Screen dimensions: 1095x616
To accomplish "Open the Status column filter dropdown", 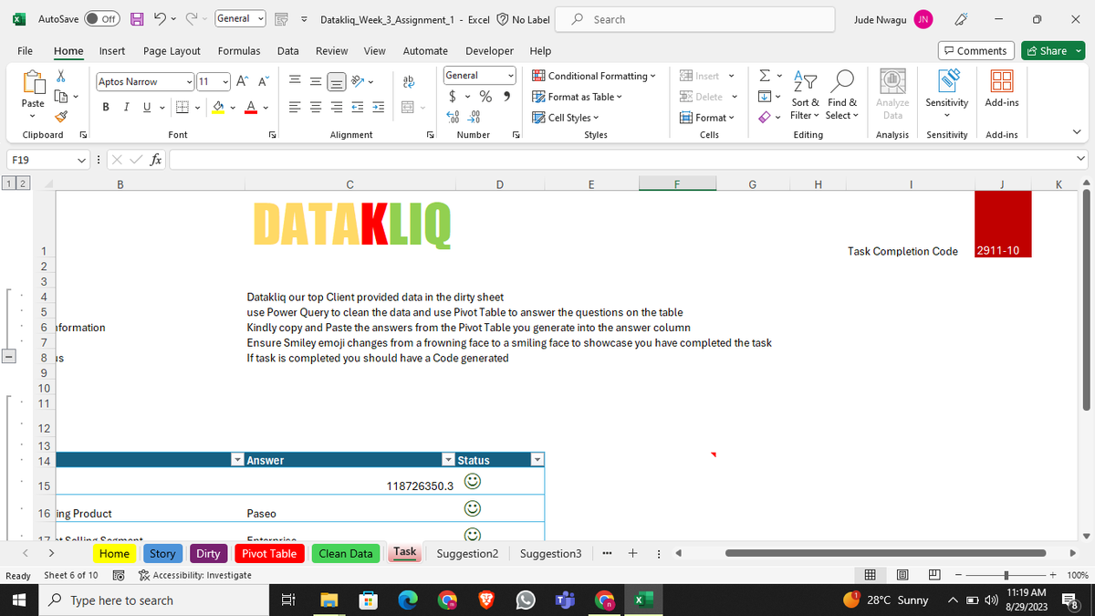I will [x=537, y=460].
